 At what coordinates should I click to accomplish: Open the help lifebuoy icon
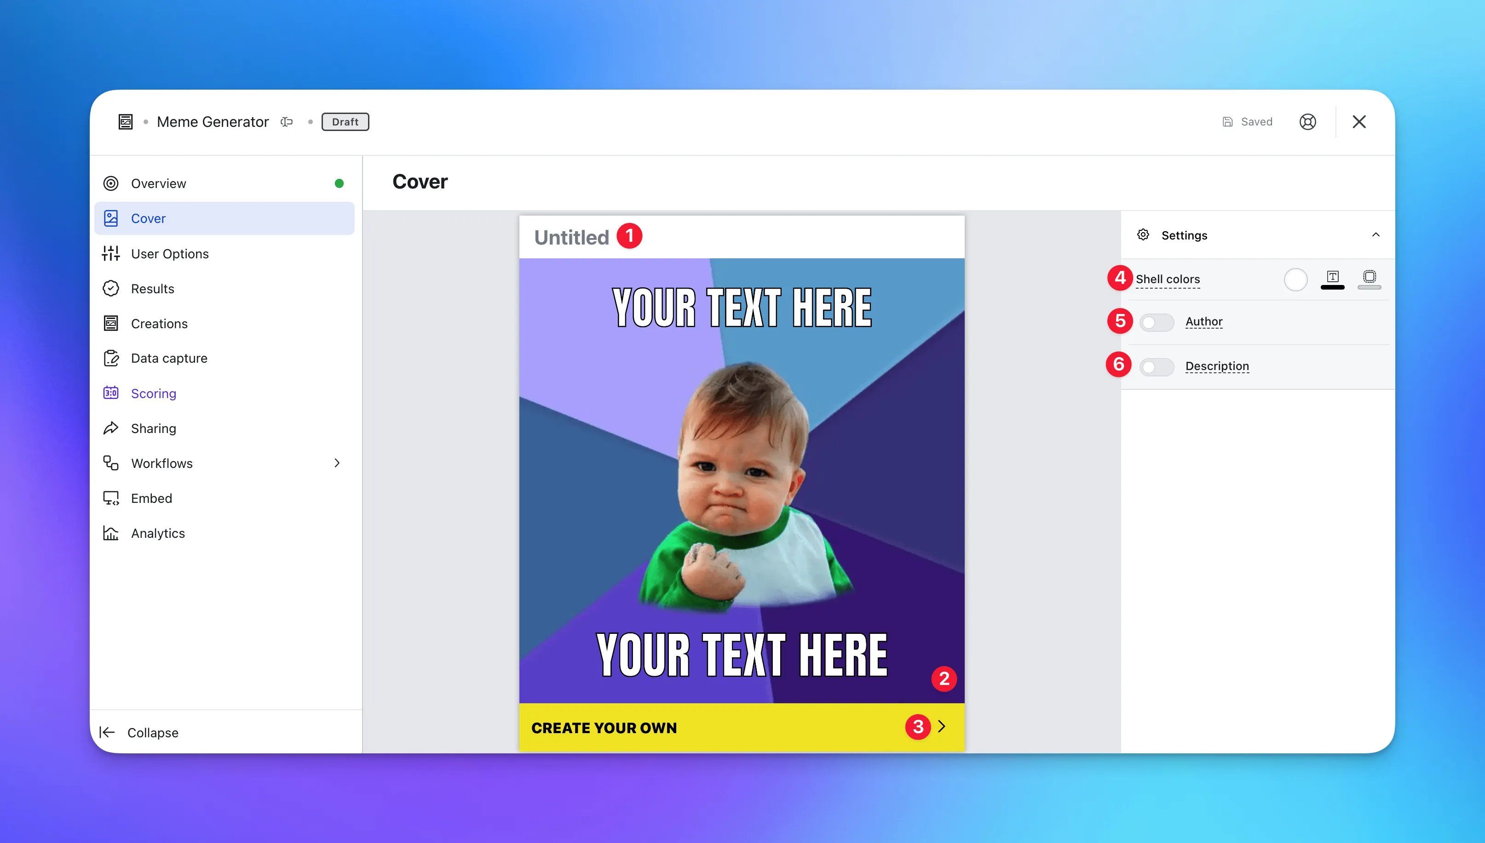point(1307,122)
